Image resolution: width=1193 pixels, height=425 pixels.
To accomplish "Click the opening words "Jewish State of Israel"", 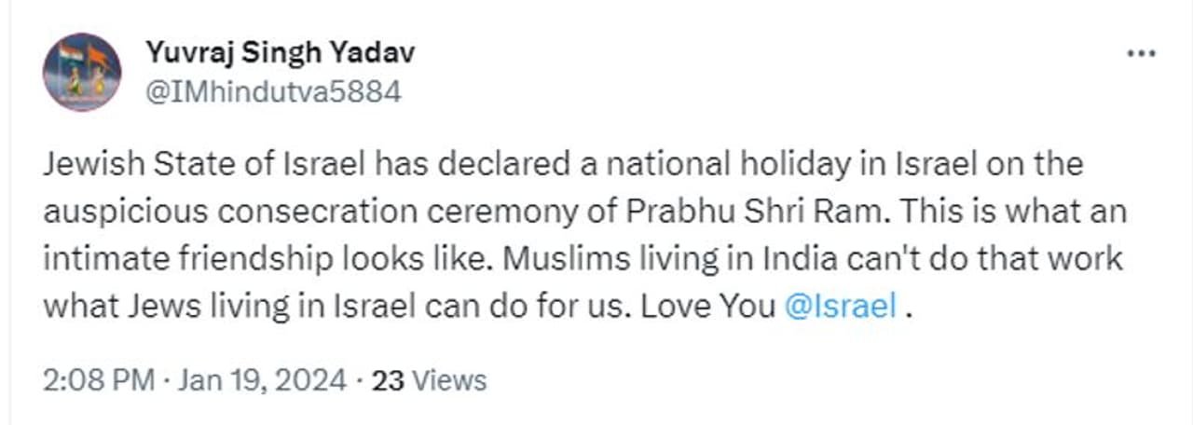I will tap(205, 165).
